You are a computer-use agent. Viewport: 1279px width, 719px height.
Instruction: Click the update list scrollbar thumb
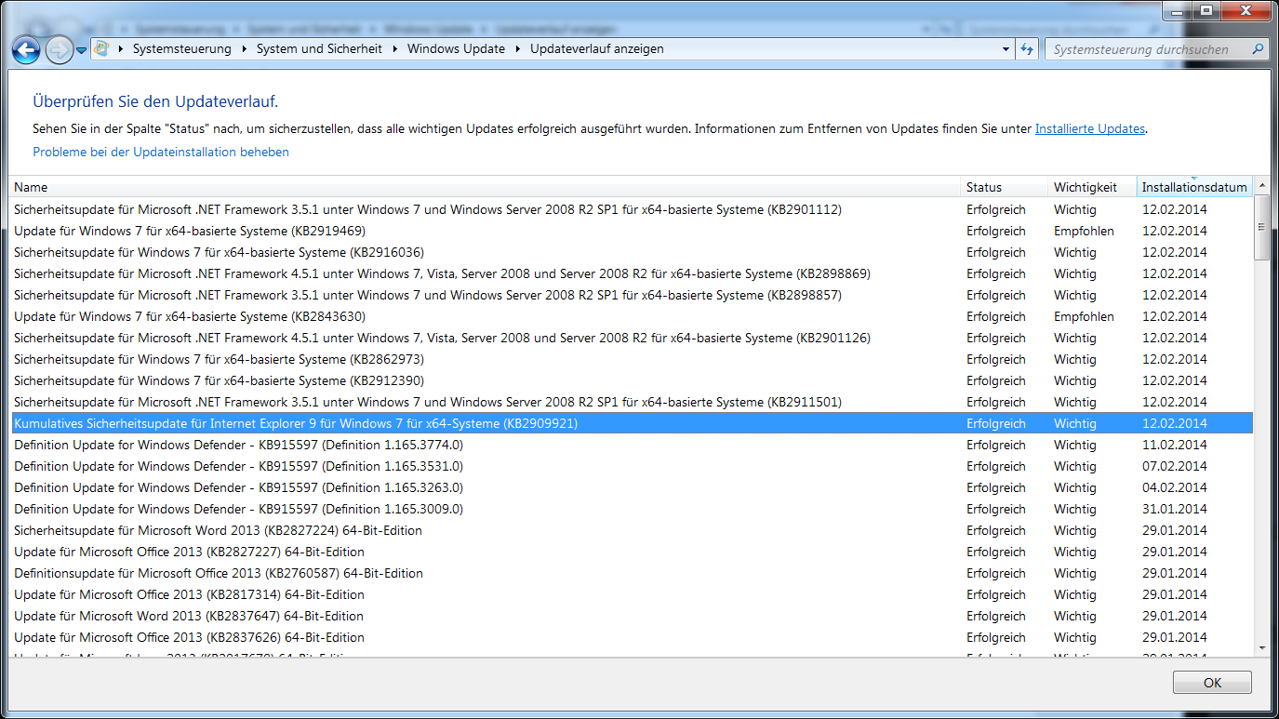pos(1262,228)
